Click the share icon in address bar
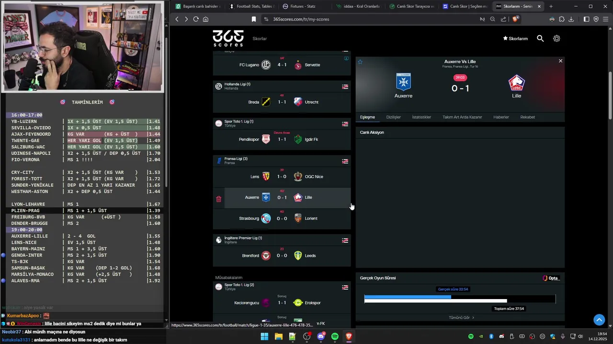 [x=503, y=19]
